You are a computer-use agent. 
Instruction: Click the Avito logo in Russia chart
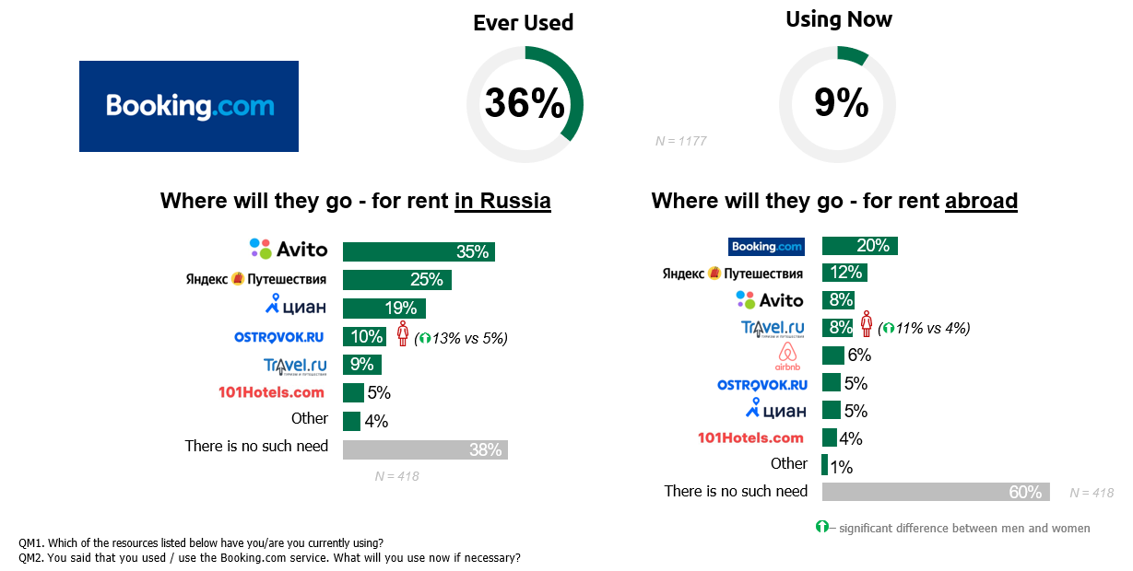[288, 249]
